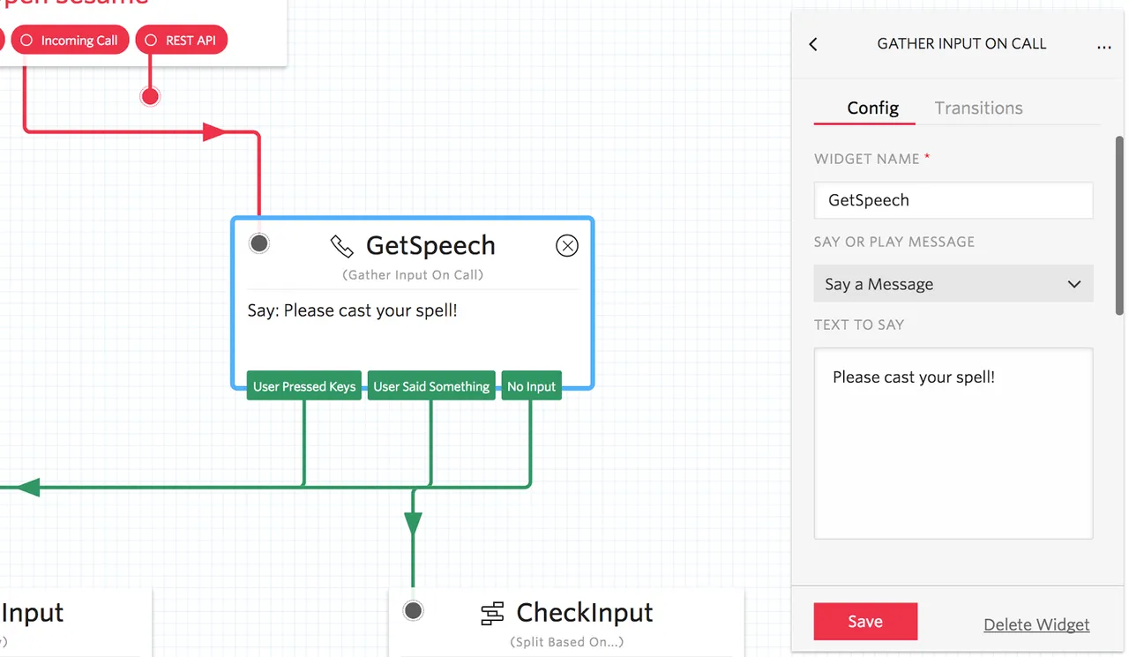
Task: Click the '(Split Based On...)' subtitle
Action: point(567,642)
